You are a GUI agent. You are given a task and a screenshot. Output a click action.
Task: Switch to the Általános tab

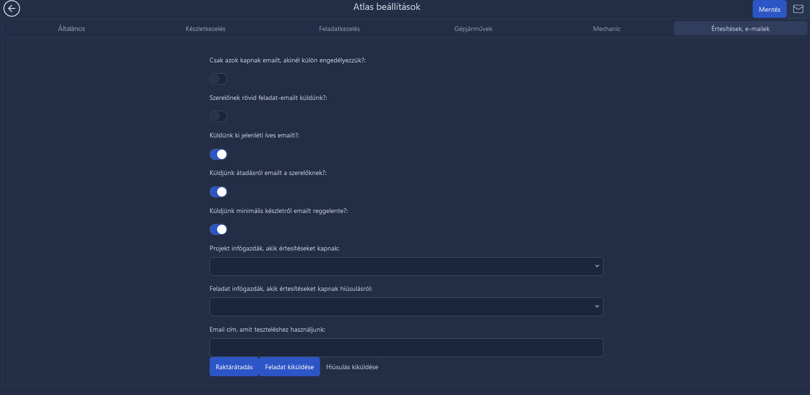pos(71,29)
